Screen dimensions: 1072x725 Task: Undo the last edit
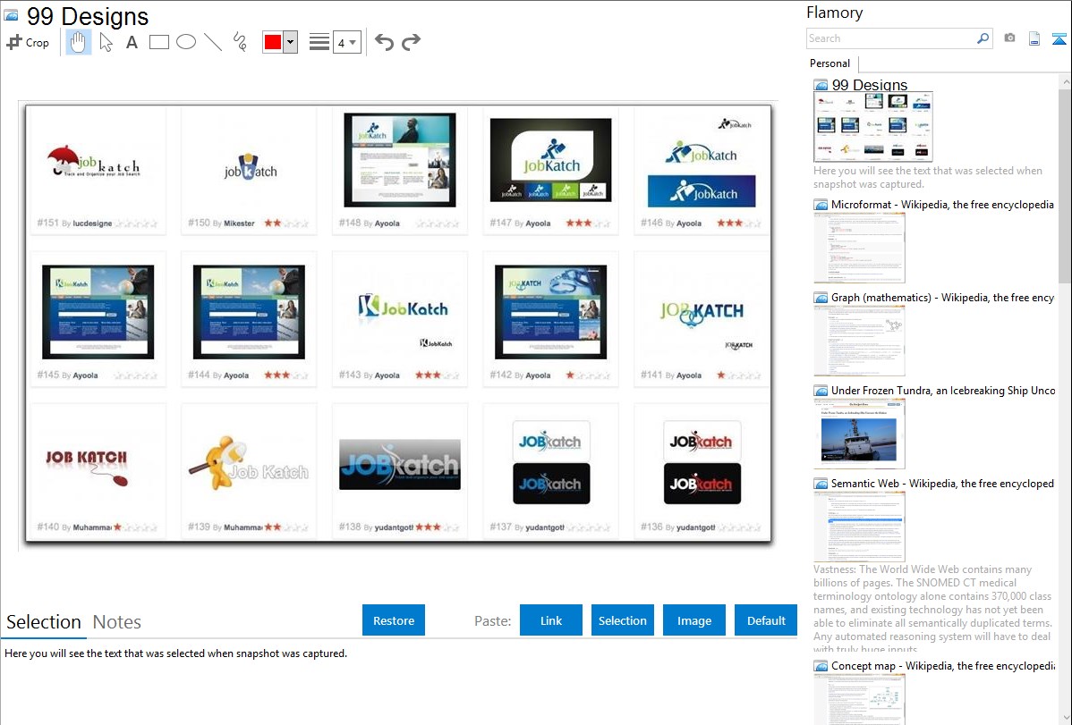tap(384, 42)
